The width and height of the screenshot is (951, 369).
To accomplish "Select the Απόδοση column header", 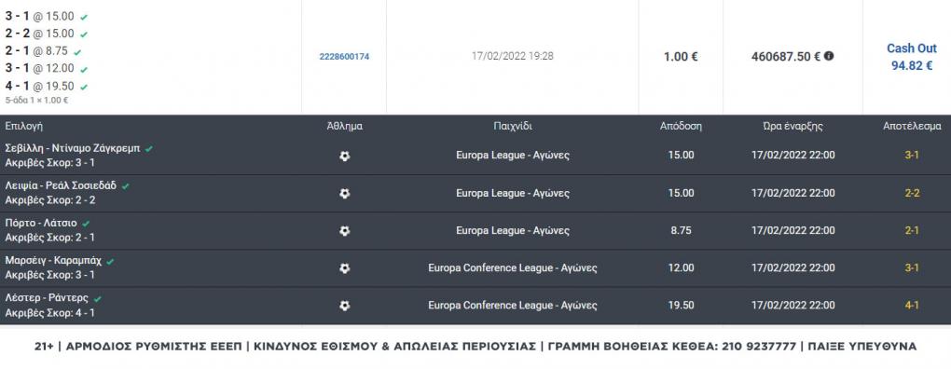I will [681, 127].
